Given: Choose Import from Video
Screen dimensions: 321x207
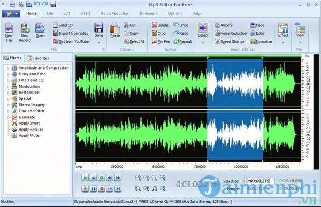Looking at the screenshot, I should click(x=71, y=33).
